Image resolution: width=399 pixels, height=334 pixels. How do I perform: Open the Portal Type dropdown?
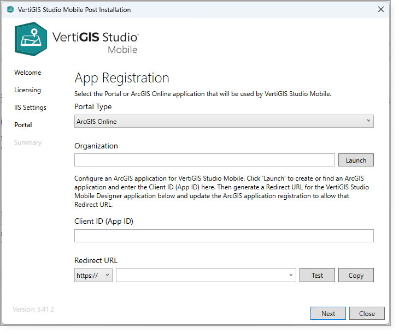[x=224, y=121]
